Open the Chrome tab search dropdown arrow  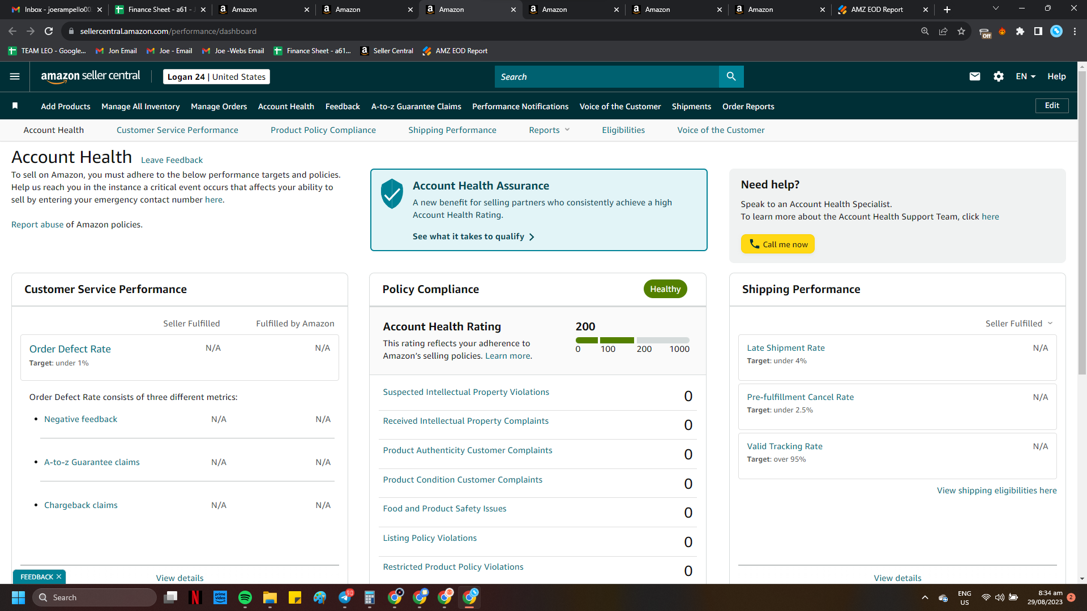pos(995,8)
